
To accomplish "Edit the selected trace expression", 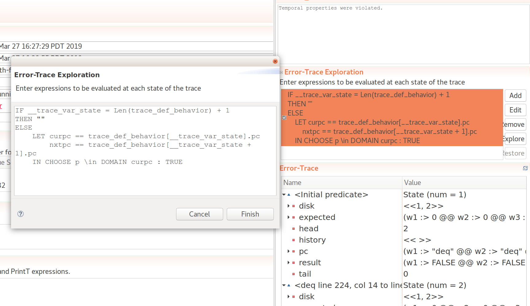I will (515, 110).
